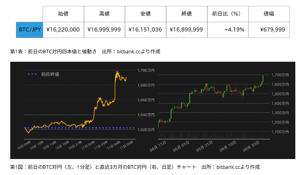Image resolution: width=302 pixels, height=175 pixels.
Task: Select the 安値 column header
Action: click(x=145, y=14)
